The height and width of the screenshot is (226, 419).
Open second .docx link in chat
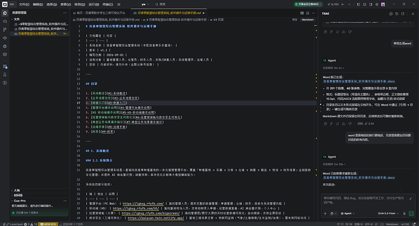359,178
